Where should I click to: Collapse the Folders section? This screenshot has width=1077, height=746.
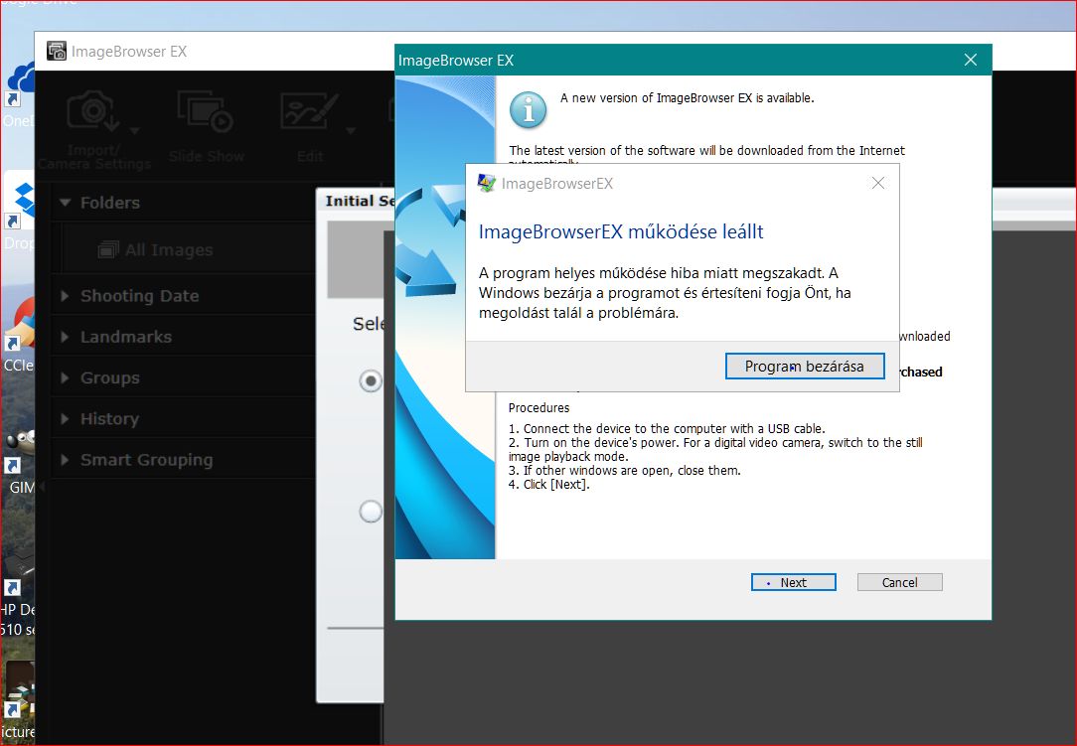point(66,203)
